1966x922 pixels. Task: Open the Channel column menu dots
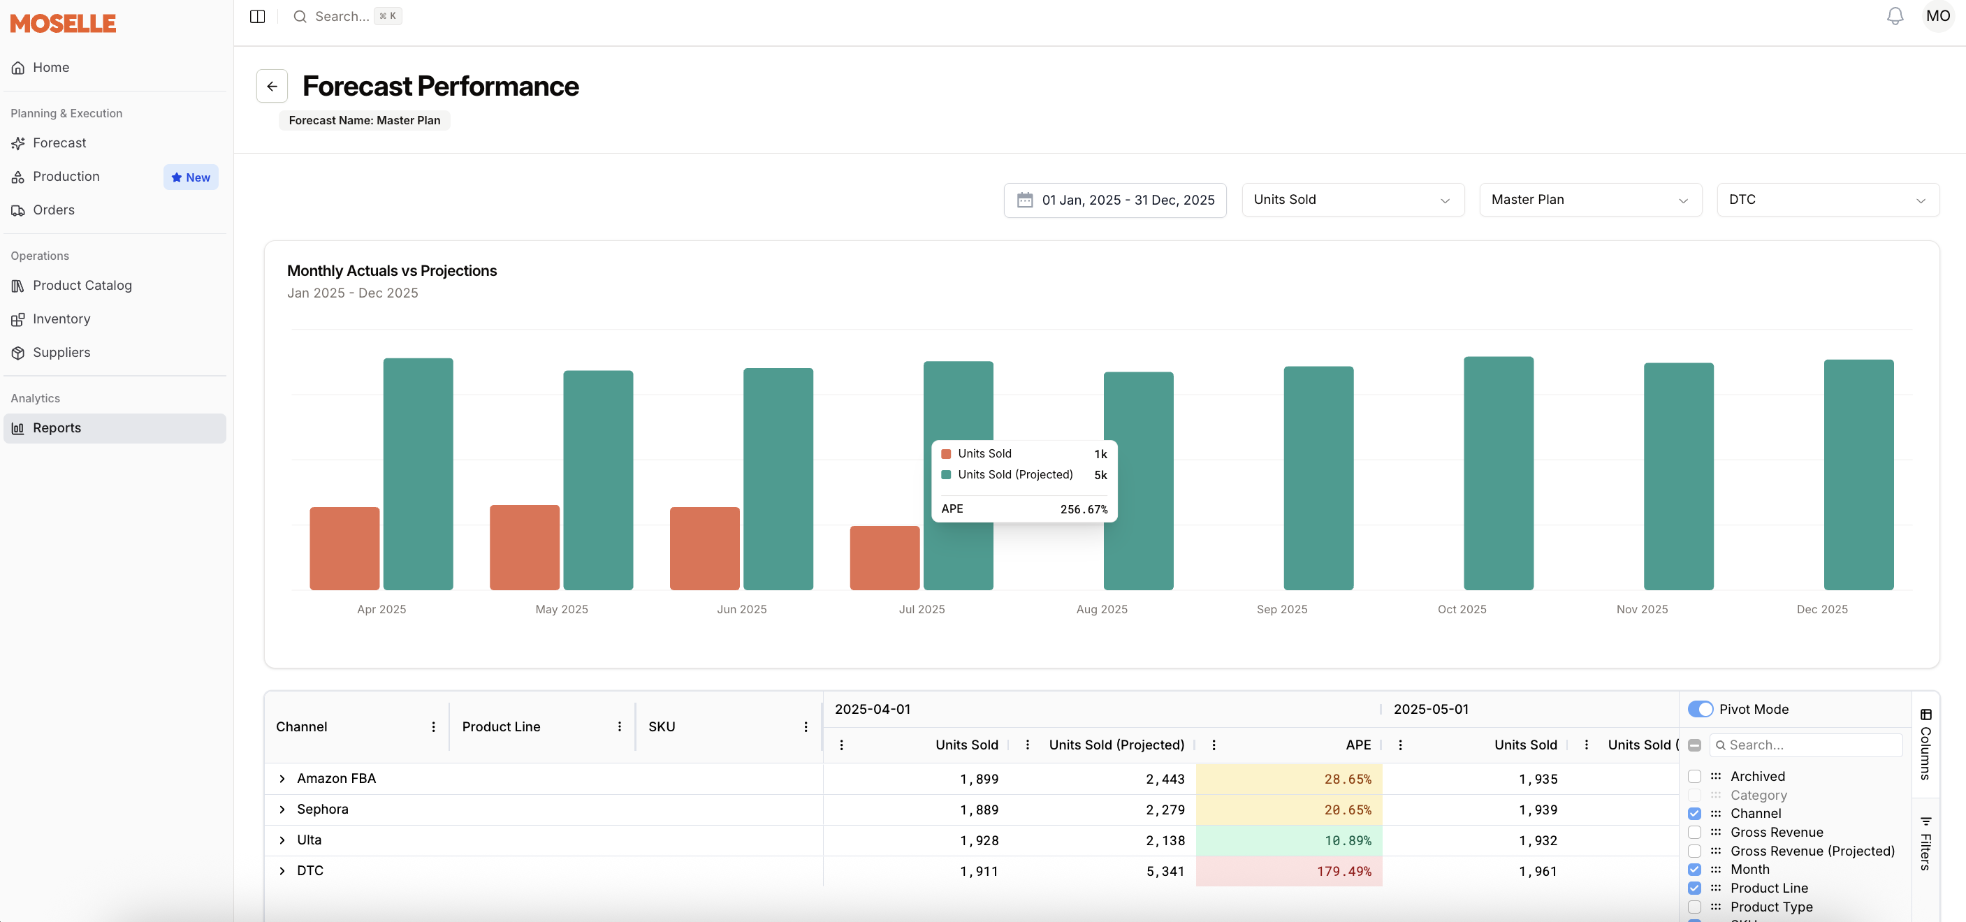[x=433, y=726]
